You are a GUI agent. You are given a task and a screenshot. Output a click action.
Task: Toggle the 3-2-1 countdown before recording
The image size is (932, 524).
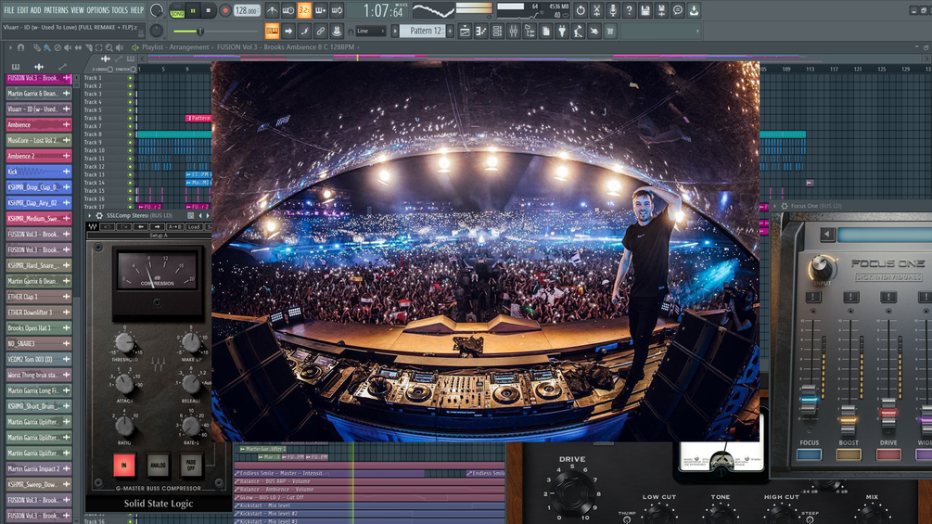[304, 10]
